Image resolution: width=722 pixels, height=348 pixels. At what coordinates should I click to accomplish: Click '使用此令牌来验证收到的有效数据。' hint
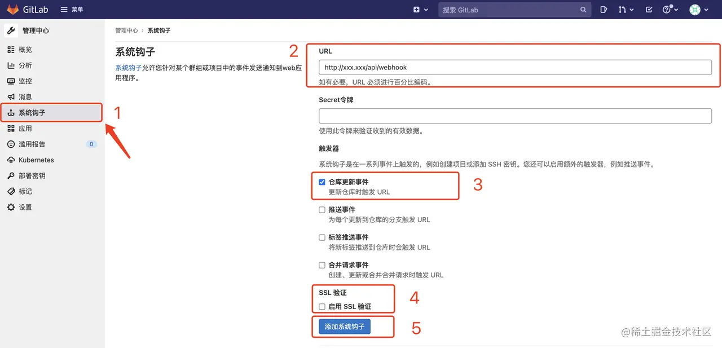tap(371, 131)
